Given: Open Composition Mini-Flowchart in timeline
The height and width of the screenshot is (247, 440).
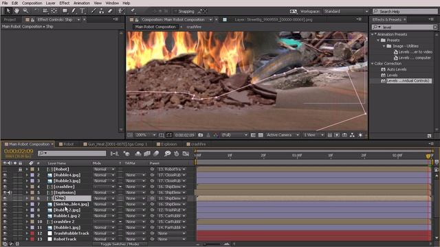Looking at the screenshot, I should (115, 154).
